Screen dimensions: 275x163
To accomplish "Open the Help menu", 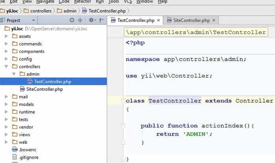I will (162, 2).
